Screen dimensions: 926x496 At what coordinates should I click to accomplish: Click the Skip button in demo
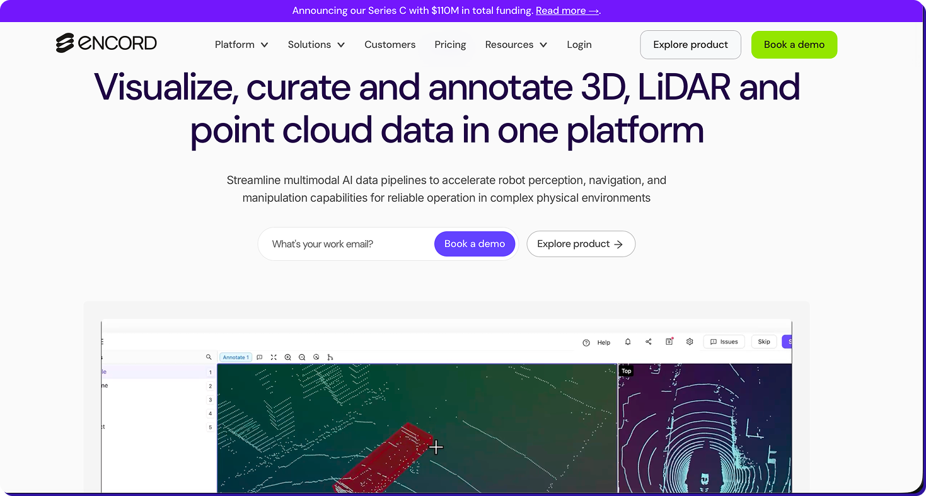764,342
